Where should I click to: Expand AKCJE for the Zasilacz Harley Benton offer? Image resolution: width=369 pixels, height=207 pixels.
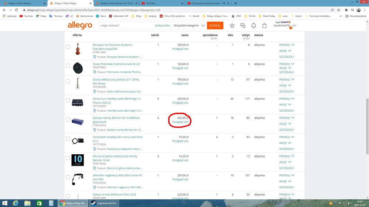coord(285,124)
